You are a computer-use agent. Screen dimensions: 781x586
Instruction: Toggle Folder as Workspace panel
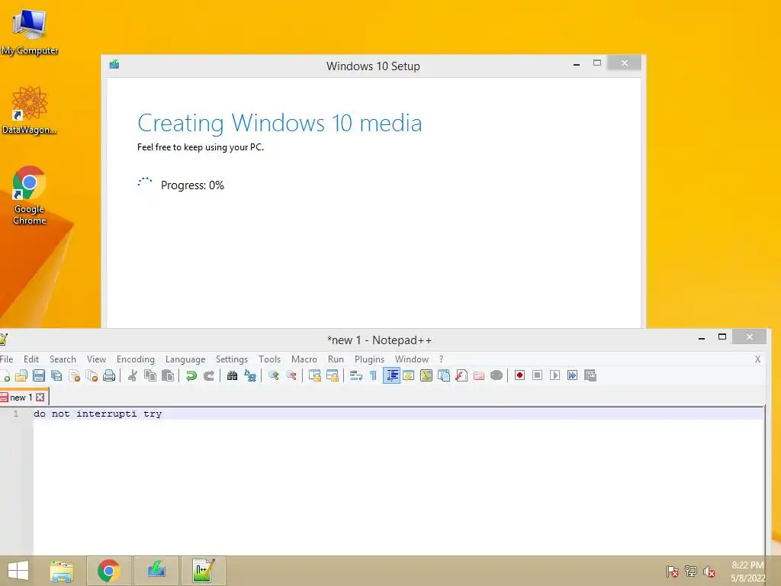pos(479,375)
